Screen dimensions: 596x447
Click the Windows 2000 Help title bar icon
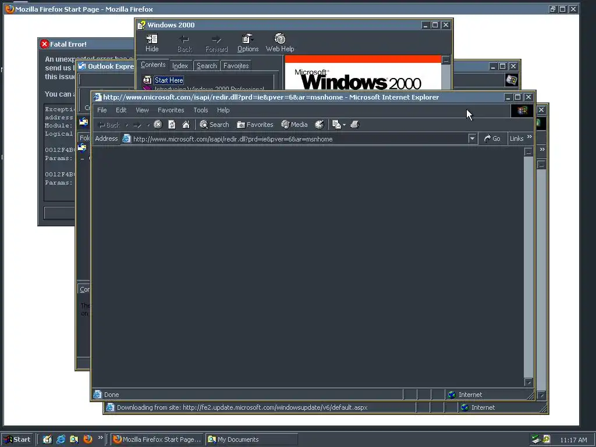click(141, 25)
